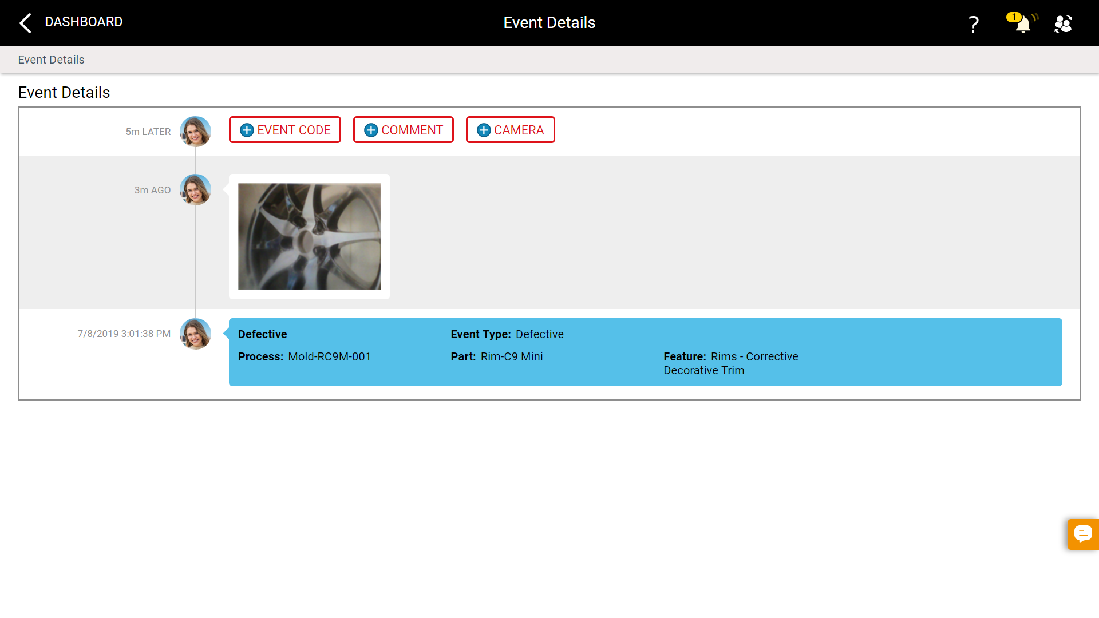Click the Part value Rim-C9 Mini
The width and height of the screenshot is (1099, 618).
pos(512,356)
